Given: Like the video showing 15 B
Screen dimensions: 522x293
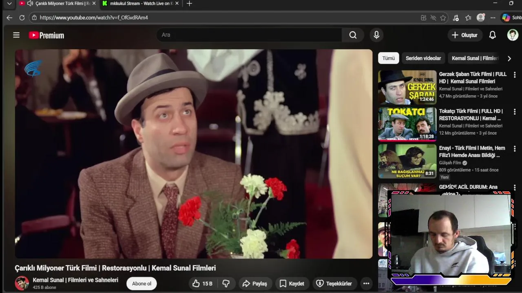Looking at the screenshot, I should pyautogui.click(x=203, y=284).
